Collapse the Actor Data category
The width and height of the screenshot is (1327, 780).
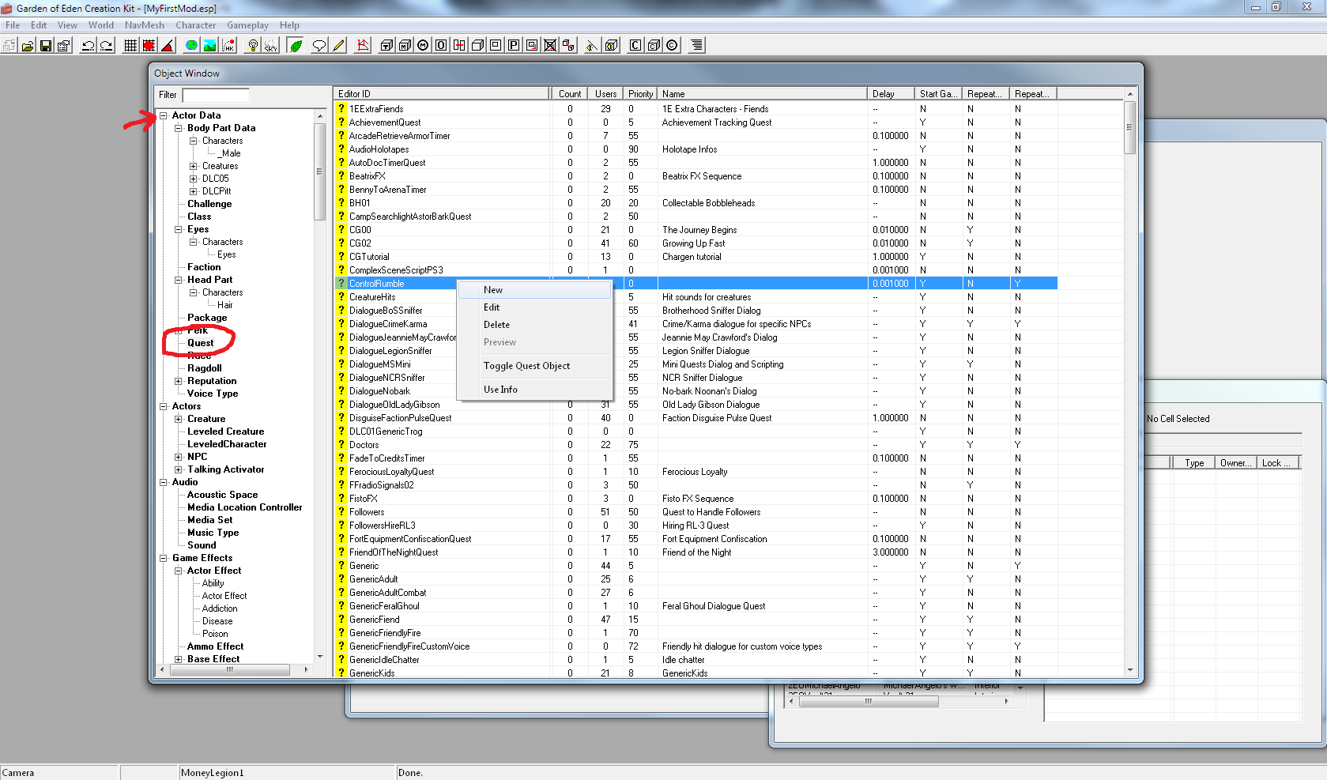pyautogui.click(x=162, y=115)
